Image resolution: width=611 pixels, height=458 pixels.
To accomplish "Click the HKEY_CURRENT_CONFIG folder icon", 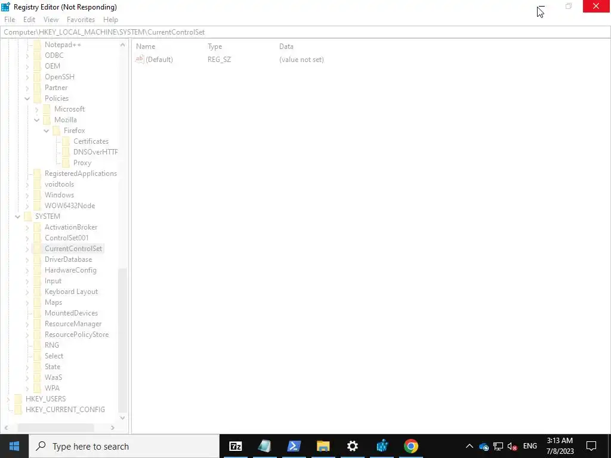I will (x=18, y=409).
